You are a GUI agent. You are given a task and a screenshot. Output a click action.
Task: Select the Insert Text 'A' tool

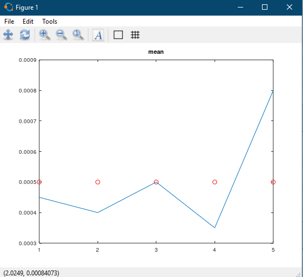(98, 35)
